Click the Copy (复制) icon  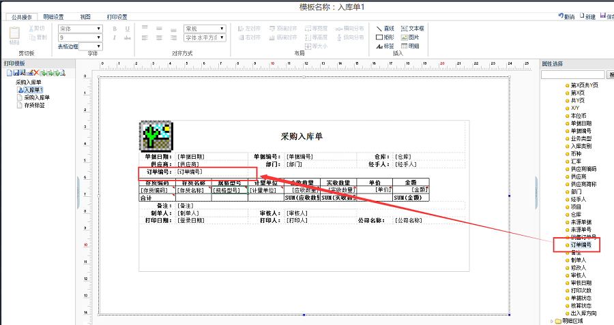pyautogui.click(x=33, y=37)
